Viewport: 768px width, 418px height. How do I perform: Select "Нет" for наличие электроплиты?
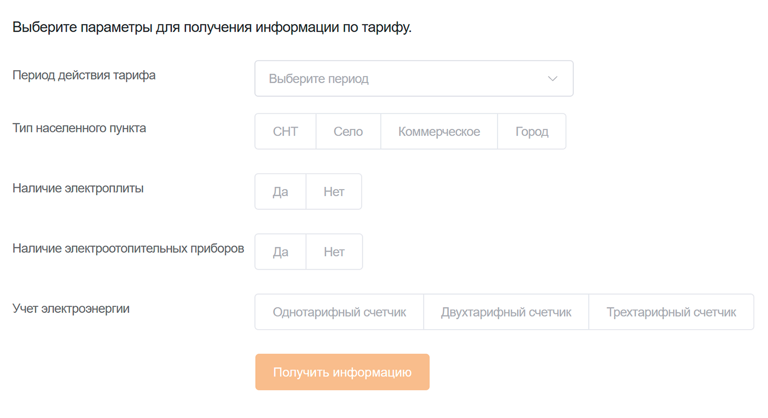(x=333, y=191)
